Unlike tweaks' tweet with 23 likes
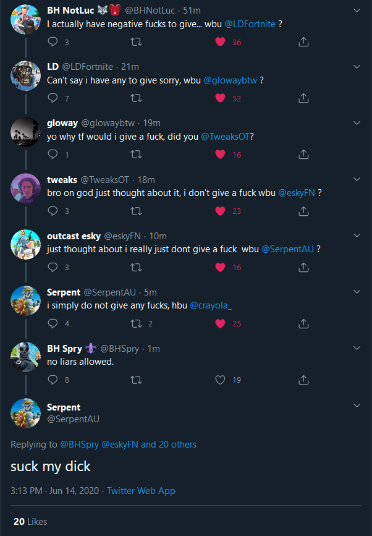Viewport: 372px width, 536px height. click(x=220, y=211)
